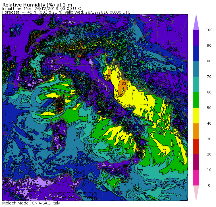The image size is (216, 207).
Task: Click the green 50-60 legend color block
Action: (x=196, y=100)
